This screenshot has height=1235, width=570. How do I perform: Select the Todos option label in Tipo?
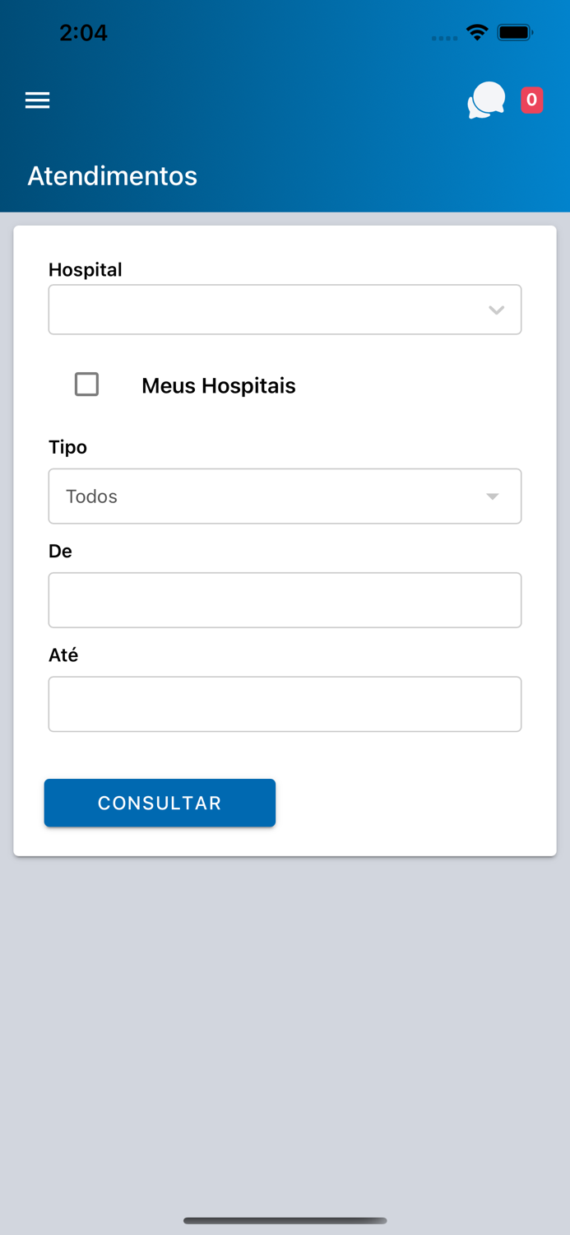click(x=91, y=496)
